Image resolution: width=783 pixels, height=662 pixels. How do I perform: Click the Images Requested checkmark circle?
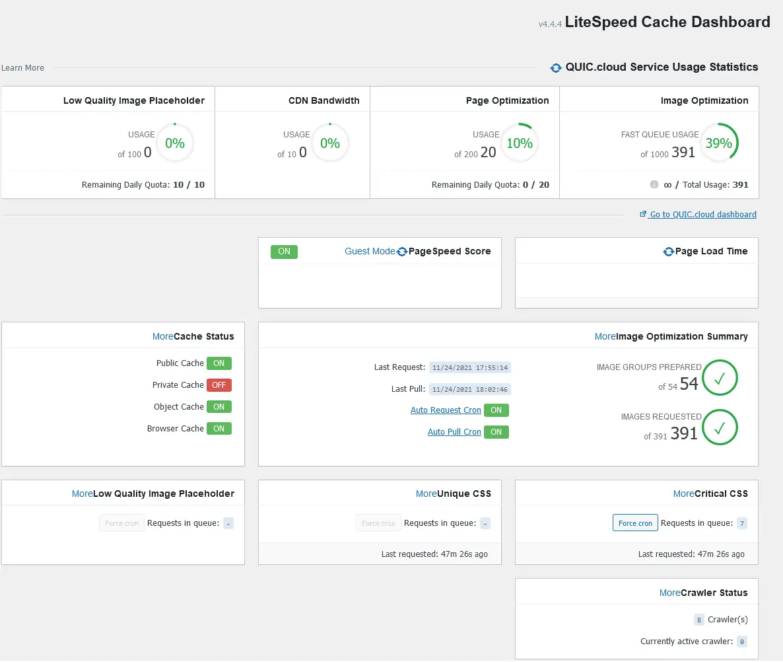coord(720,427)
